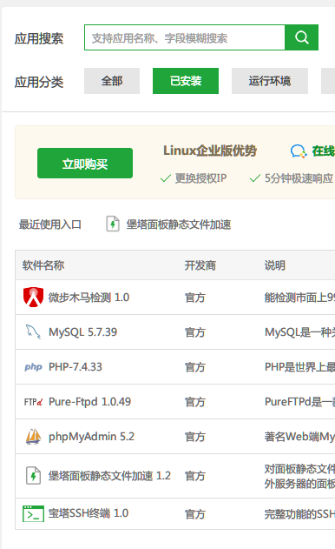Open 宝塔SSH终端 1.0 entry
This screenshot has height=549, width=335.
coord(89,513)
